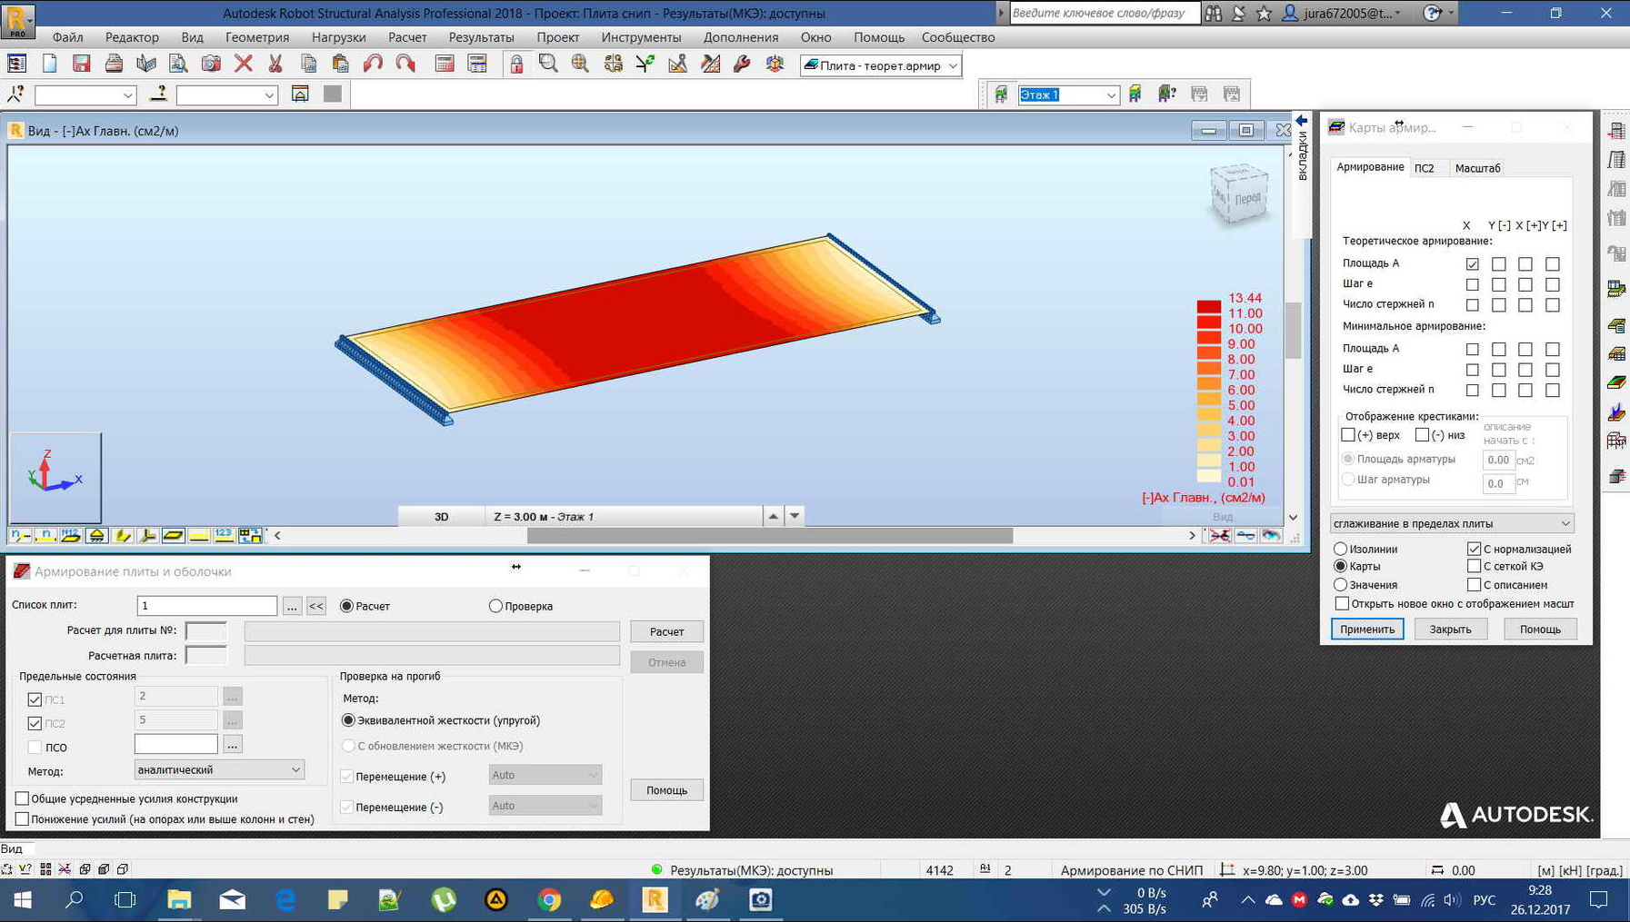Click the Undo arrow icon
1630x922 pixels.
[373, 64]
